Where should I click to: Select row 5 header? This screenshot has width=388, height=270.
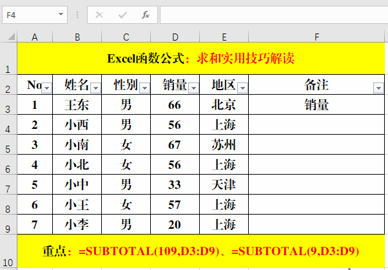tap(8, 144)
